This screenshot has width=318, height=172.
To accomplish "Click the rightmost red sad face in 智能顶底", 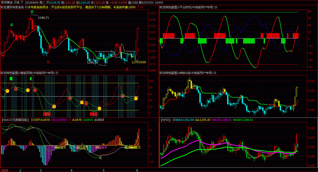I will (123, 96).
